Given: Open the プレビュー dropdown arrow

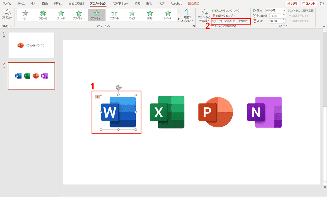Looking at the screenshot, I should click(7, 20).
